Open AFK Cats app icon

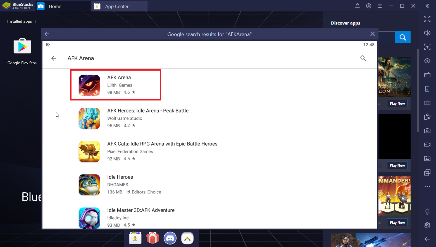tap(89, 152)
